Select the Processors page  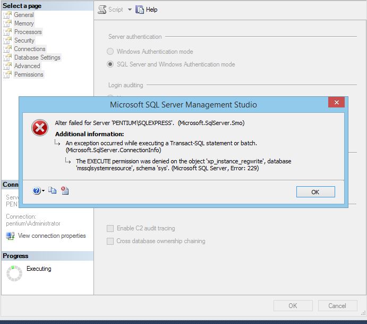(28, 31)
